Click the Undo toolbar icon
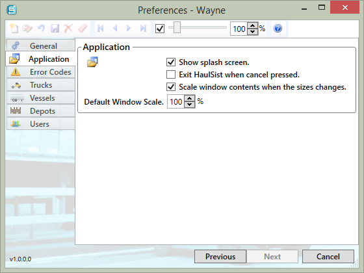This screenshot has height=273, width=364. (x=41, y=29)
